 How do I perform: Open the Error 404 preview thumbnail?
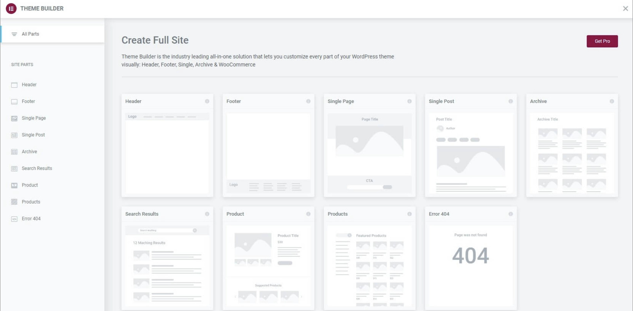pos(471,266)
